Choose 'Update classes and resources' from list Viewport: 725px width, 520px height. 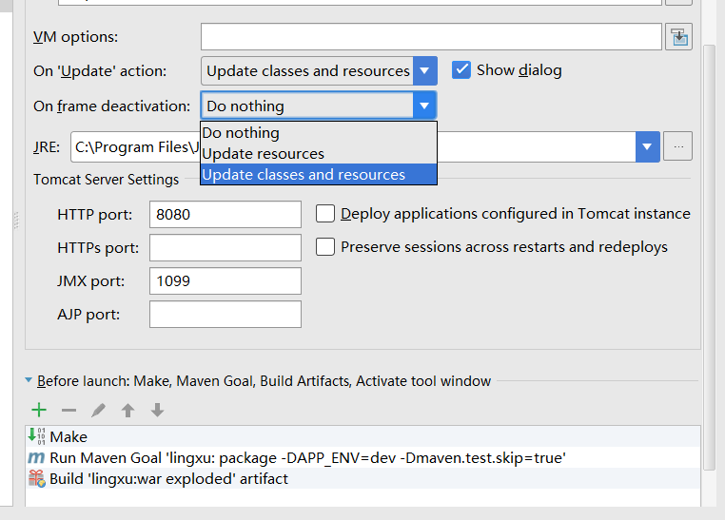click(304, 175)
